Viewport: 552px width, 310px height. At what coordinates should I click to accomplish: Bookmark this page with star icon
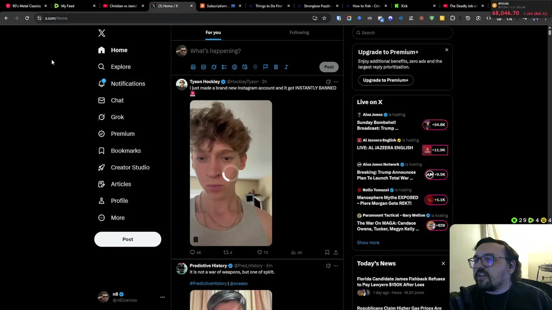(324, 18)
